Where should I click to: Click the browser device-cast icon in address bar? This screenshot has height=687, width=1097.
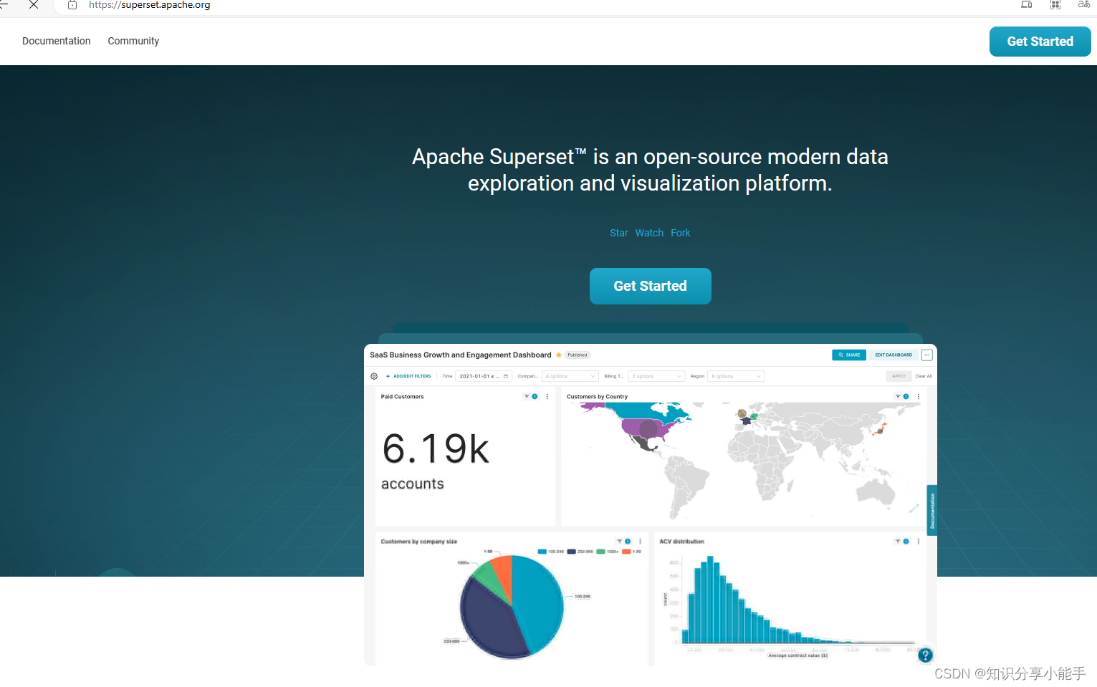coord(1027,4)
